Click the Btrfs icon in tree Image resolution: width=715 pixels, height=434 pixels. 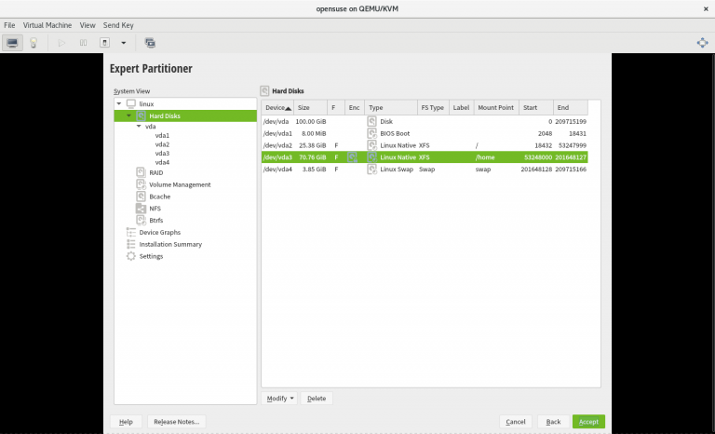click(141, 220)
